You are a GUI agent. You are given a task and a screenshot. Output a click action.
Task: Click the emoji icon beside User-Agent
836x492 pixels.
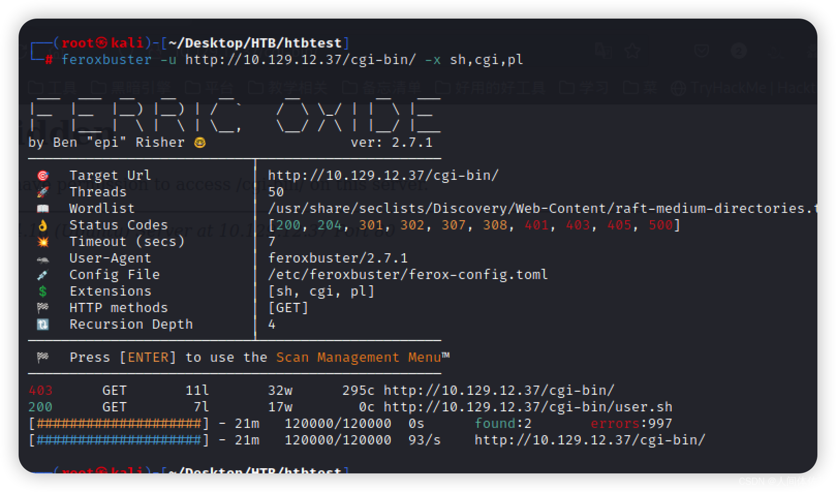tap(43, 259)
